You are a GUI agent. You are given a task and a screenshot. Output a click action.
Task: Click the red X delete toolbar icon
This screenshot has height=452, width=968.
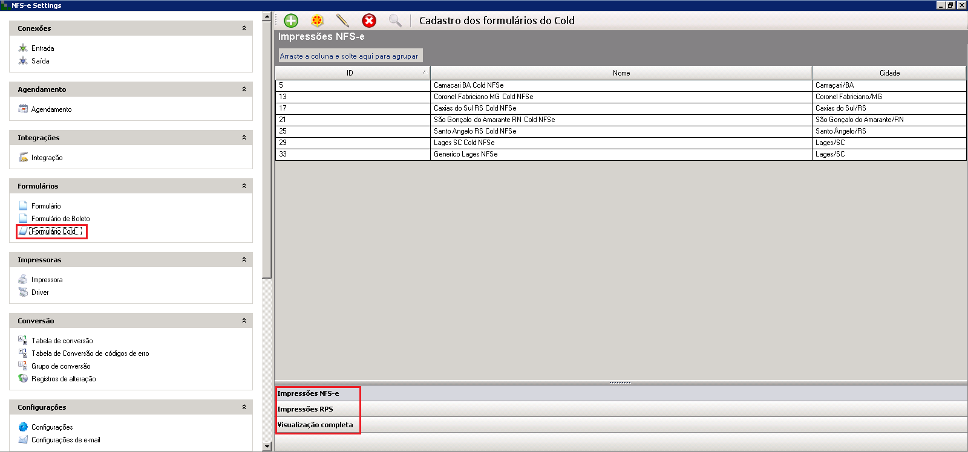click(369, 21)
